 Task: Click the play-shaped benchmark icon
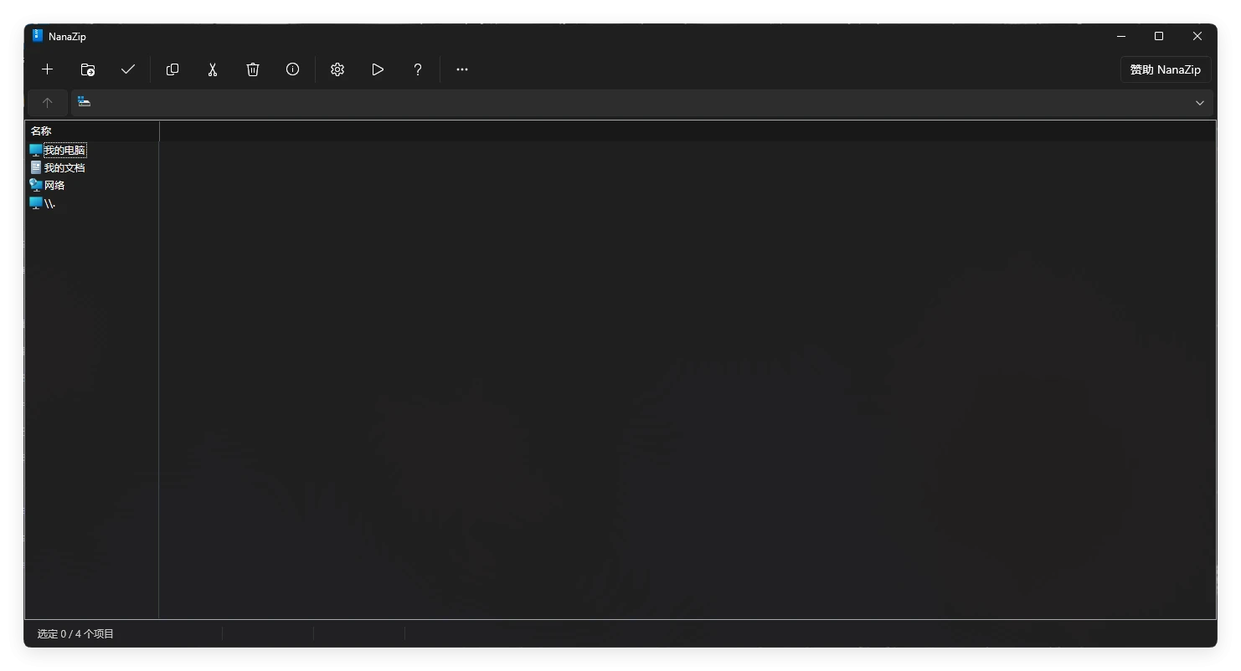click(378, 69)
